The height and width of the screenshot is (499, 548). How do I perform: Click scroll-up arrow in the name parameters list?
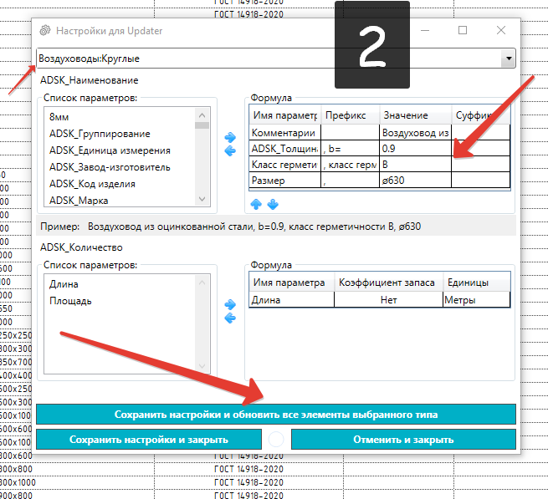[x=202, y=115]
